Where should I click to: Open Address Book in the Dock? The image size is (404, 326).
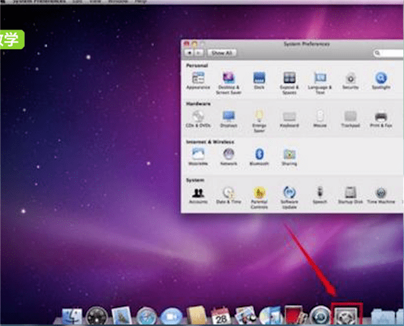click(x=197, y=315)
